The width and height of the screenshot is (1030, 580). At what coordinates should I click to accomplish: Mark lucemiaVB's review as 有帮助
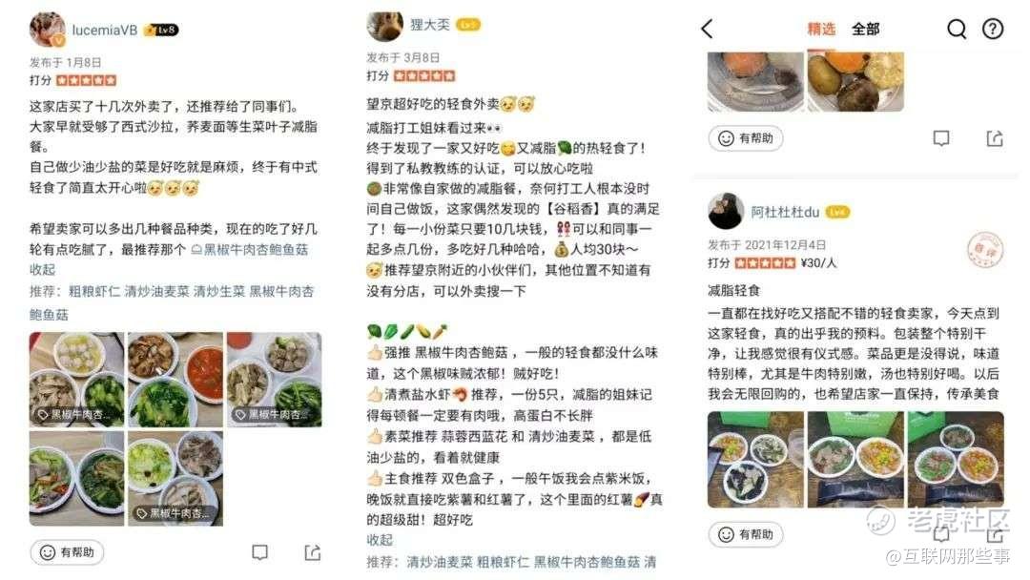click(67, 552)
